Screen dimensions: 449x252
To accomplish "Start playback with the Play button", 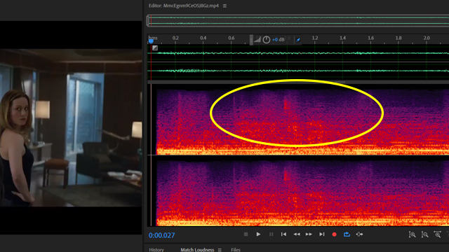I will click(258, 234).
